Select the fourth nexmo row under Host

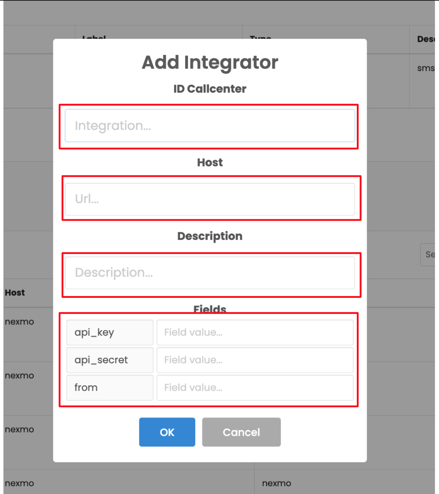(19, 483)
